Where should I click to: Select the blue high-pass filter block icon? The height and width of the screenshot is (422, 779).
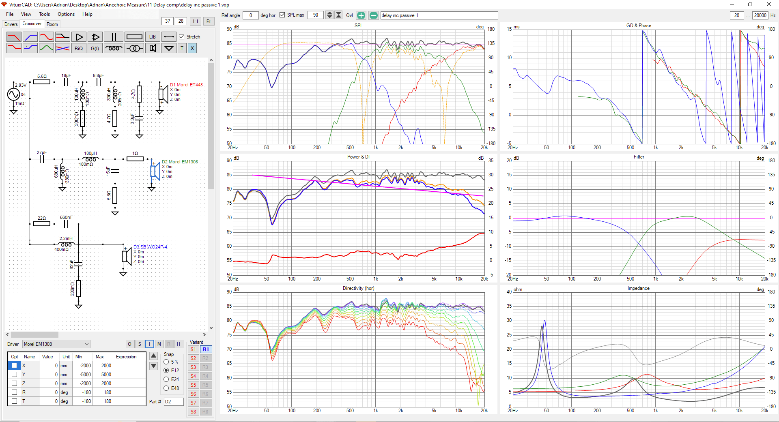[x=30, y=37]
